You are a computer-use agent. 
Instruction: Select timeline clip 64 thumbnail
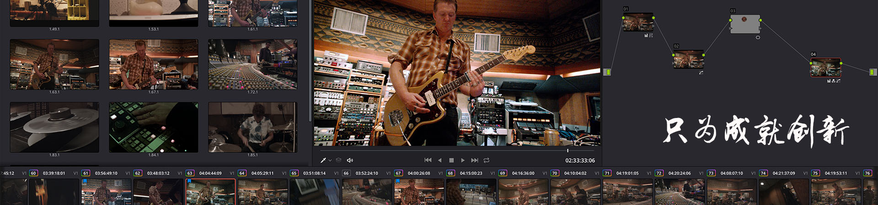click(x=262, y=192)
